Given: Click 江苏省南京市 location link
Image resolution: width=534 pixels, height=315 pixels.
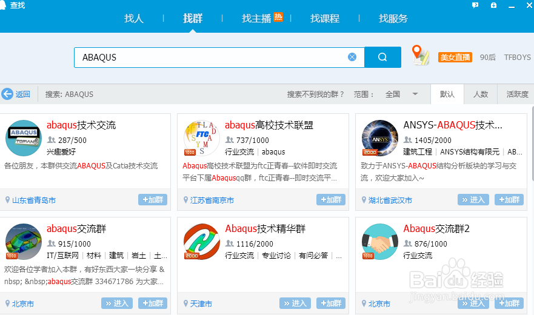Looking at the screenshot, I should 212,201.
